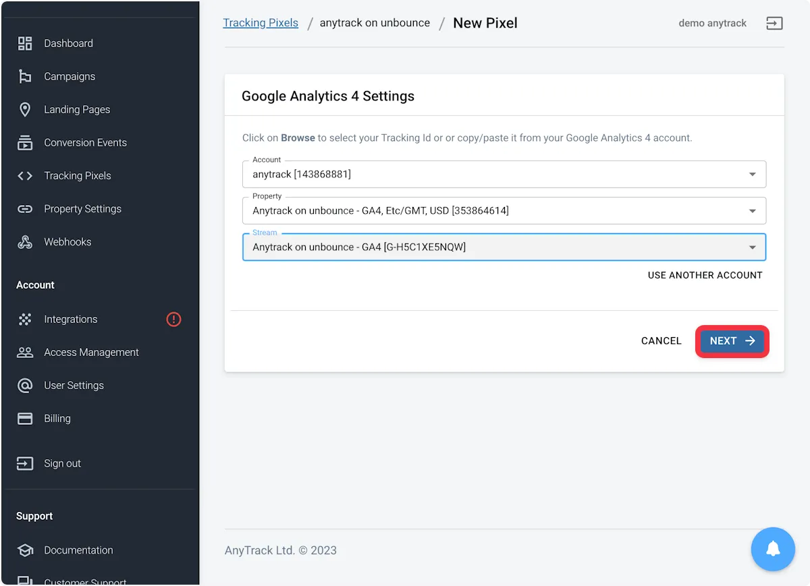Click the logout icon beside demo anytrack
Viewport: 810px width, 586px height.
tap(774, 23)
